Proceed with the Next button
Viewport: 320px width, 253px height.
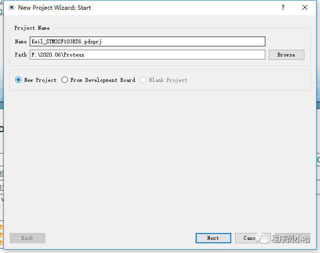pos(213,238)
